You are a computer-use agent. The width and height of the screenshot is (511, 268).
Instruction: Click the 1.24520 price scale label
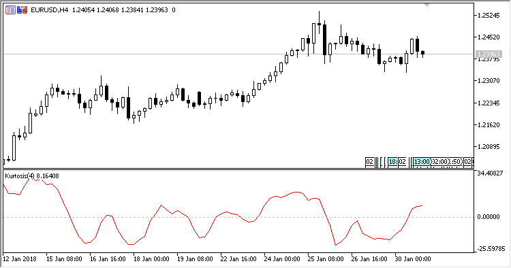tap(489, 37)
